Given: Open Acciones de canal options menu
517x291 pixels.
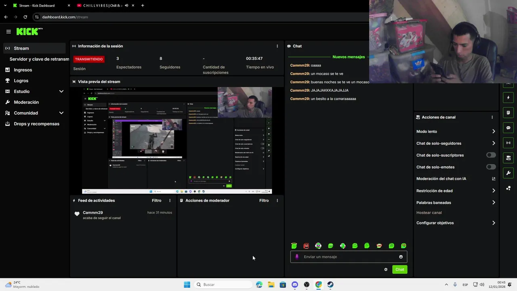Looking at the screenshot, I should (492, 117).
